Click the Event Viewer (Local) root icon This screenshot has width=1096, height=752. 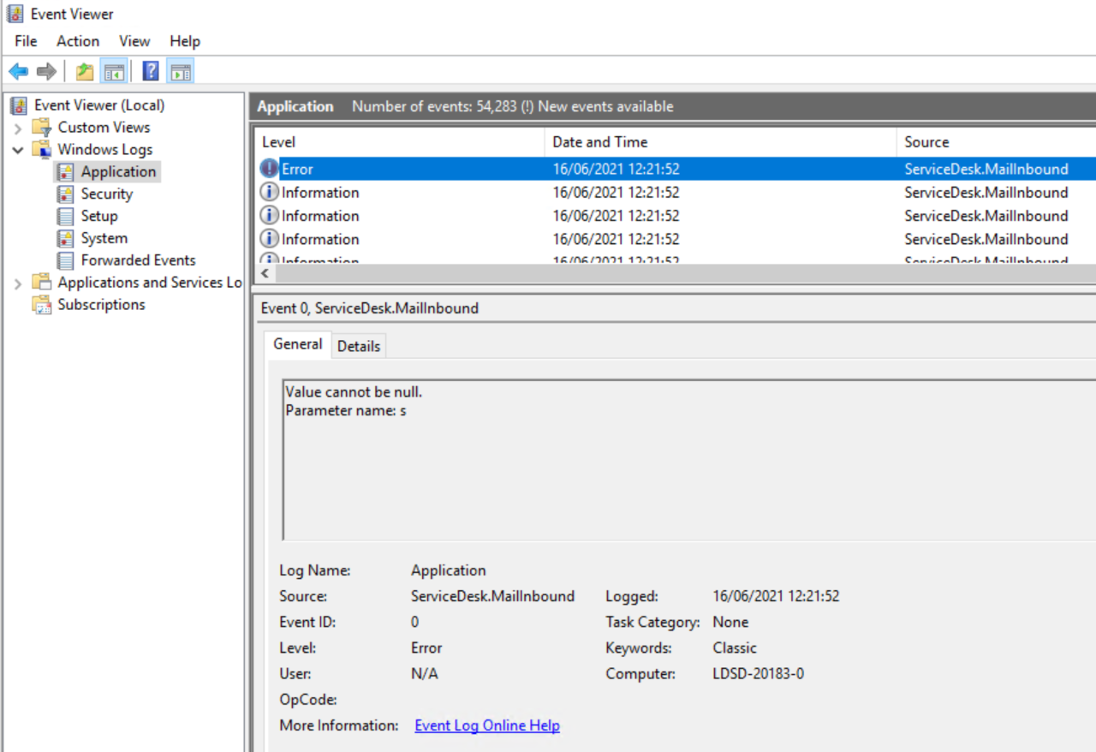click(x=18, y=105)
